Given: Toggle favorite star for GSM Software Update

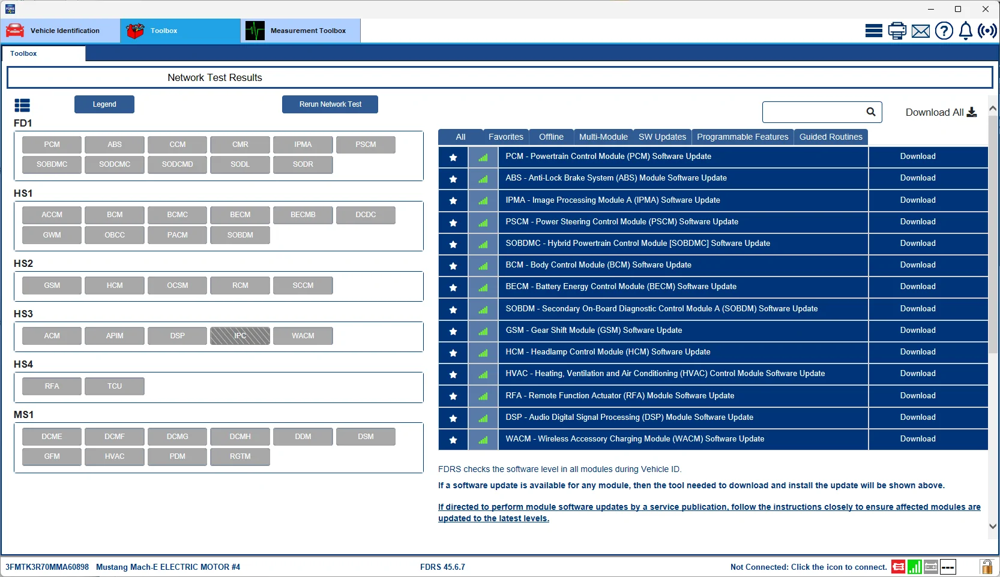Looking at the screenshot, I should pos(453,331).
